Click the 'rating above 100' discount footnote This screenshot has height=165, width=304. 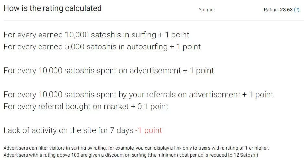131,155
